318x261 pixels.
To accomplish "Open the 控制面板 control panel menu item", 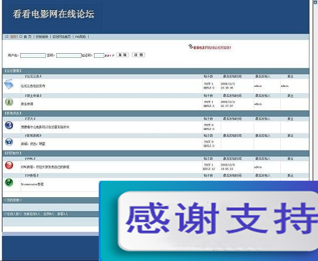I will pos(42,37).
